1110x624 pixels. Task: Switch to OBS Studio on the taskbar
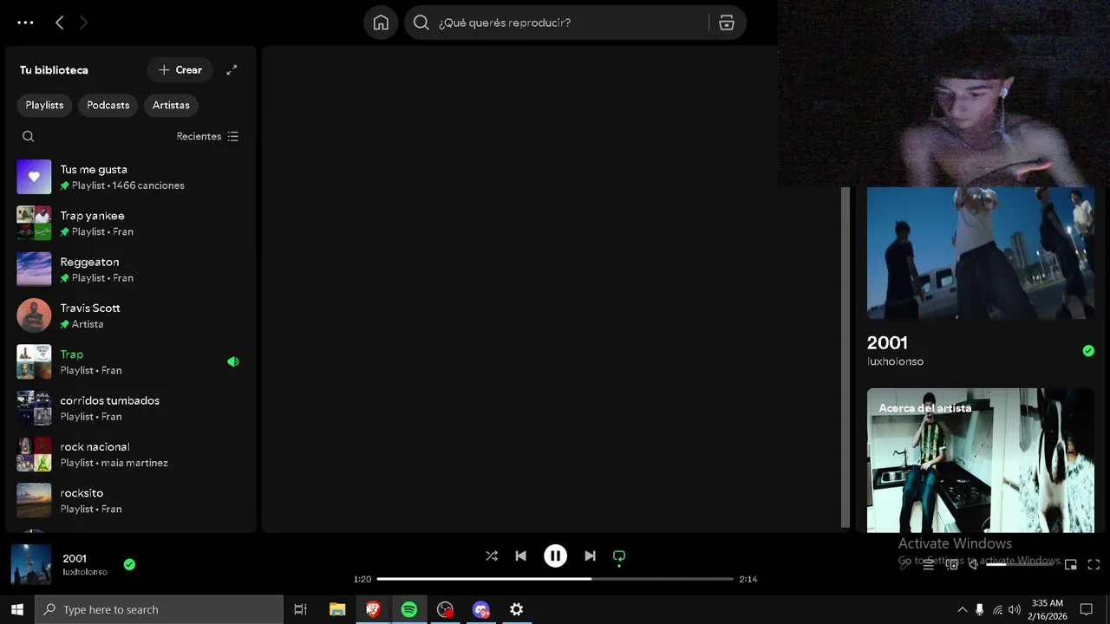(445, 609)
